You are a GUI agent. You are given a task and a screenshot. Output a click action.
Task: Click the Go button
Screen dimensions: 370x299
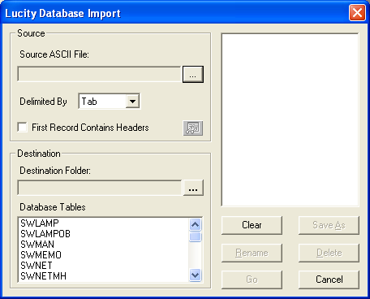pyautogui.click(x=252, y=279)
